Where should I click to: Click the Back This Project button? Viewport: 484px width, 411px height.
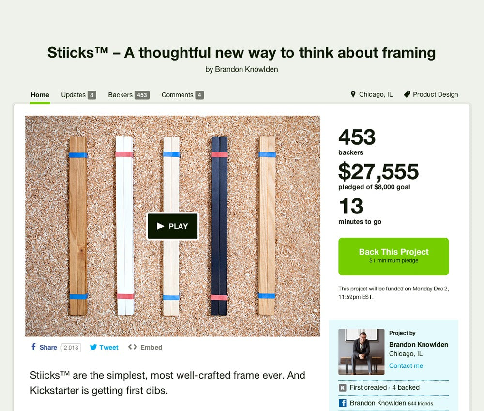(x=393, y=256)
